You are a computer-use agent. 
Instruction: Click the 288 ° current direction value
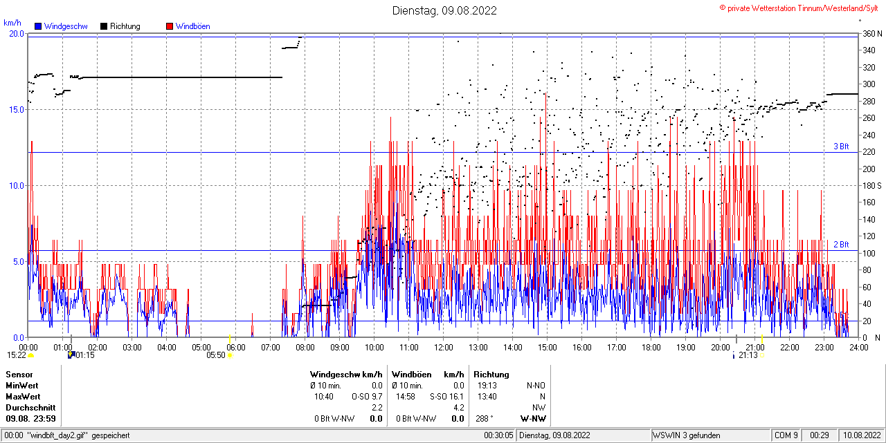pyautogui.click(x=486, y=418)
